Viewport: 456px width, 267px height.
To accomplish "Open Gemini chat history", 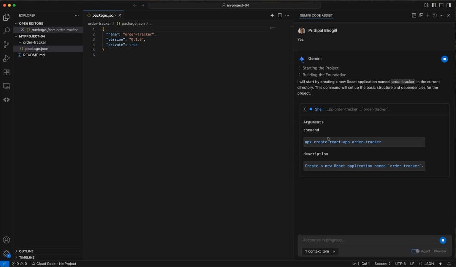I will (x=434, y=16).
